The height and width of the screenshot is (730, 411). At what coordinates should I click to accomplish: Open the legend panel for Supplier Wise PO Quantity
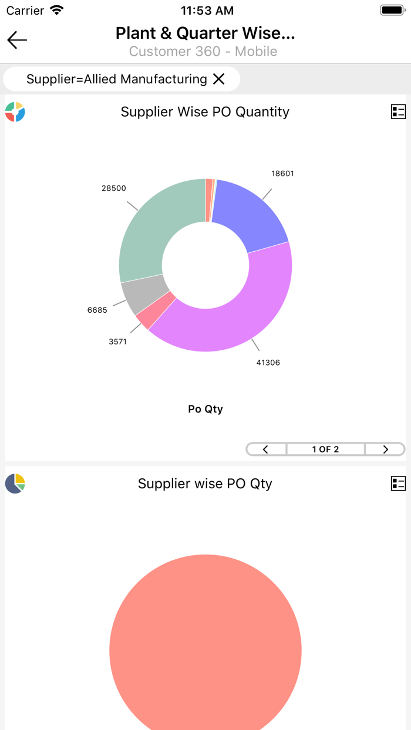398,111
